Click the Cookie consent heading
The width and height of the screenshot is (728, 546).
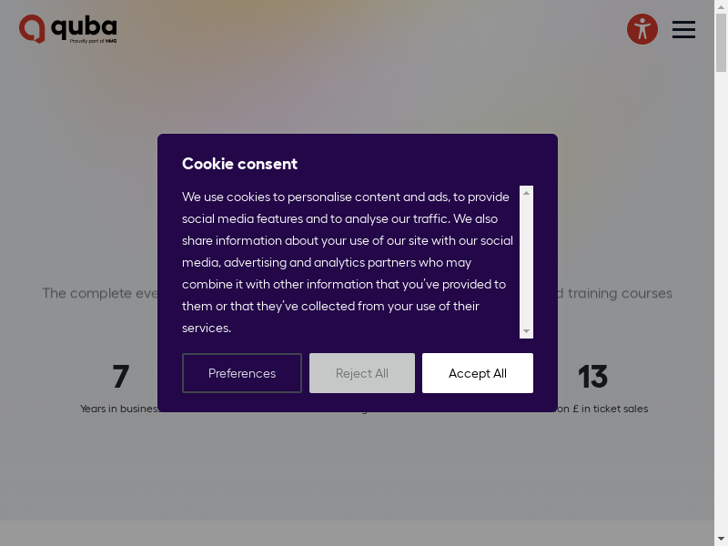coord(239,164)
